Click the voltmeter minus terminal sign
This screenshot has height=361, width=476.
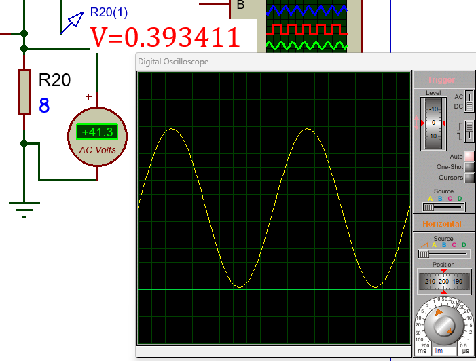click(x=89, y=176)
